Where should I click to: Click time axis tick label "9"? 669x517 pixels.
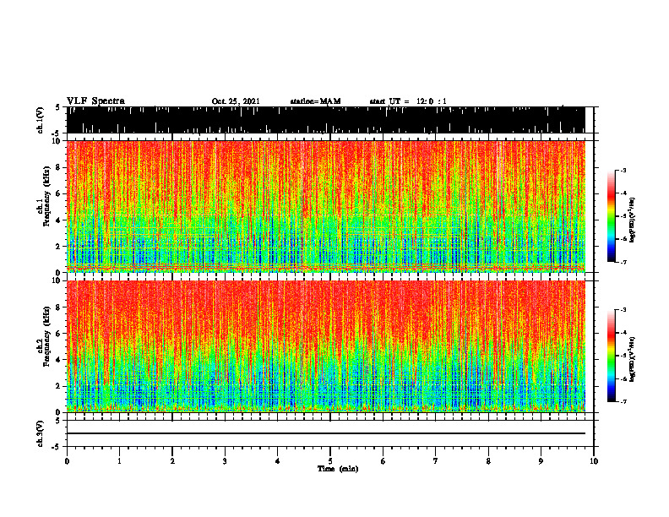pos(541,461)
